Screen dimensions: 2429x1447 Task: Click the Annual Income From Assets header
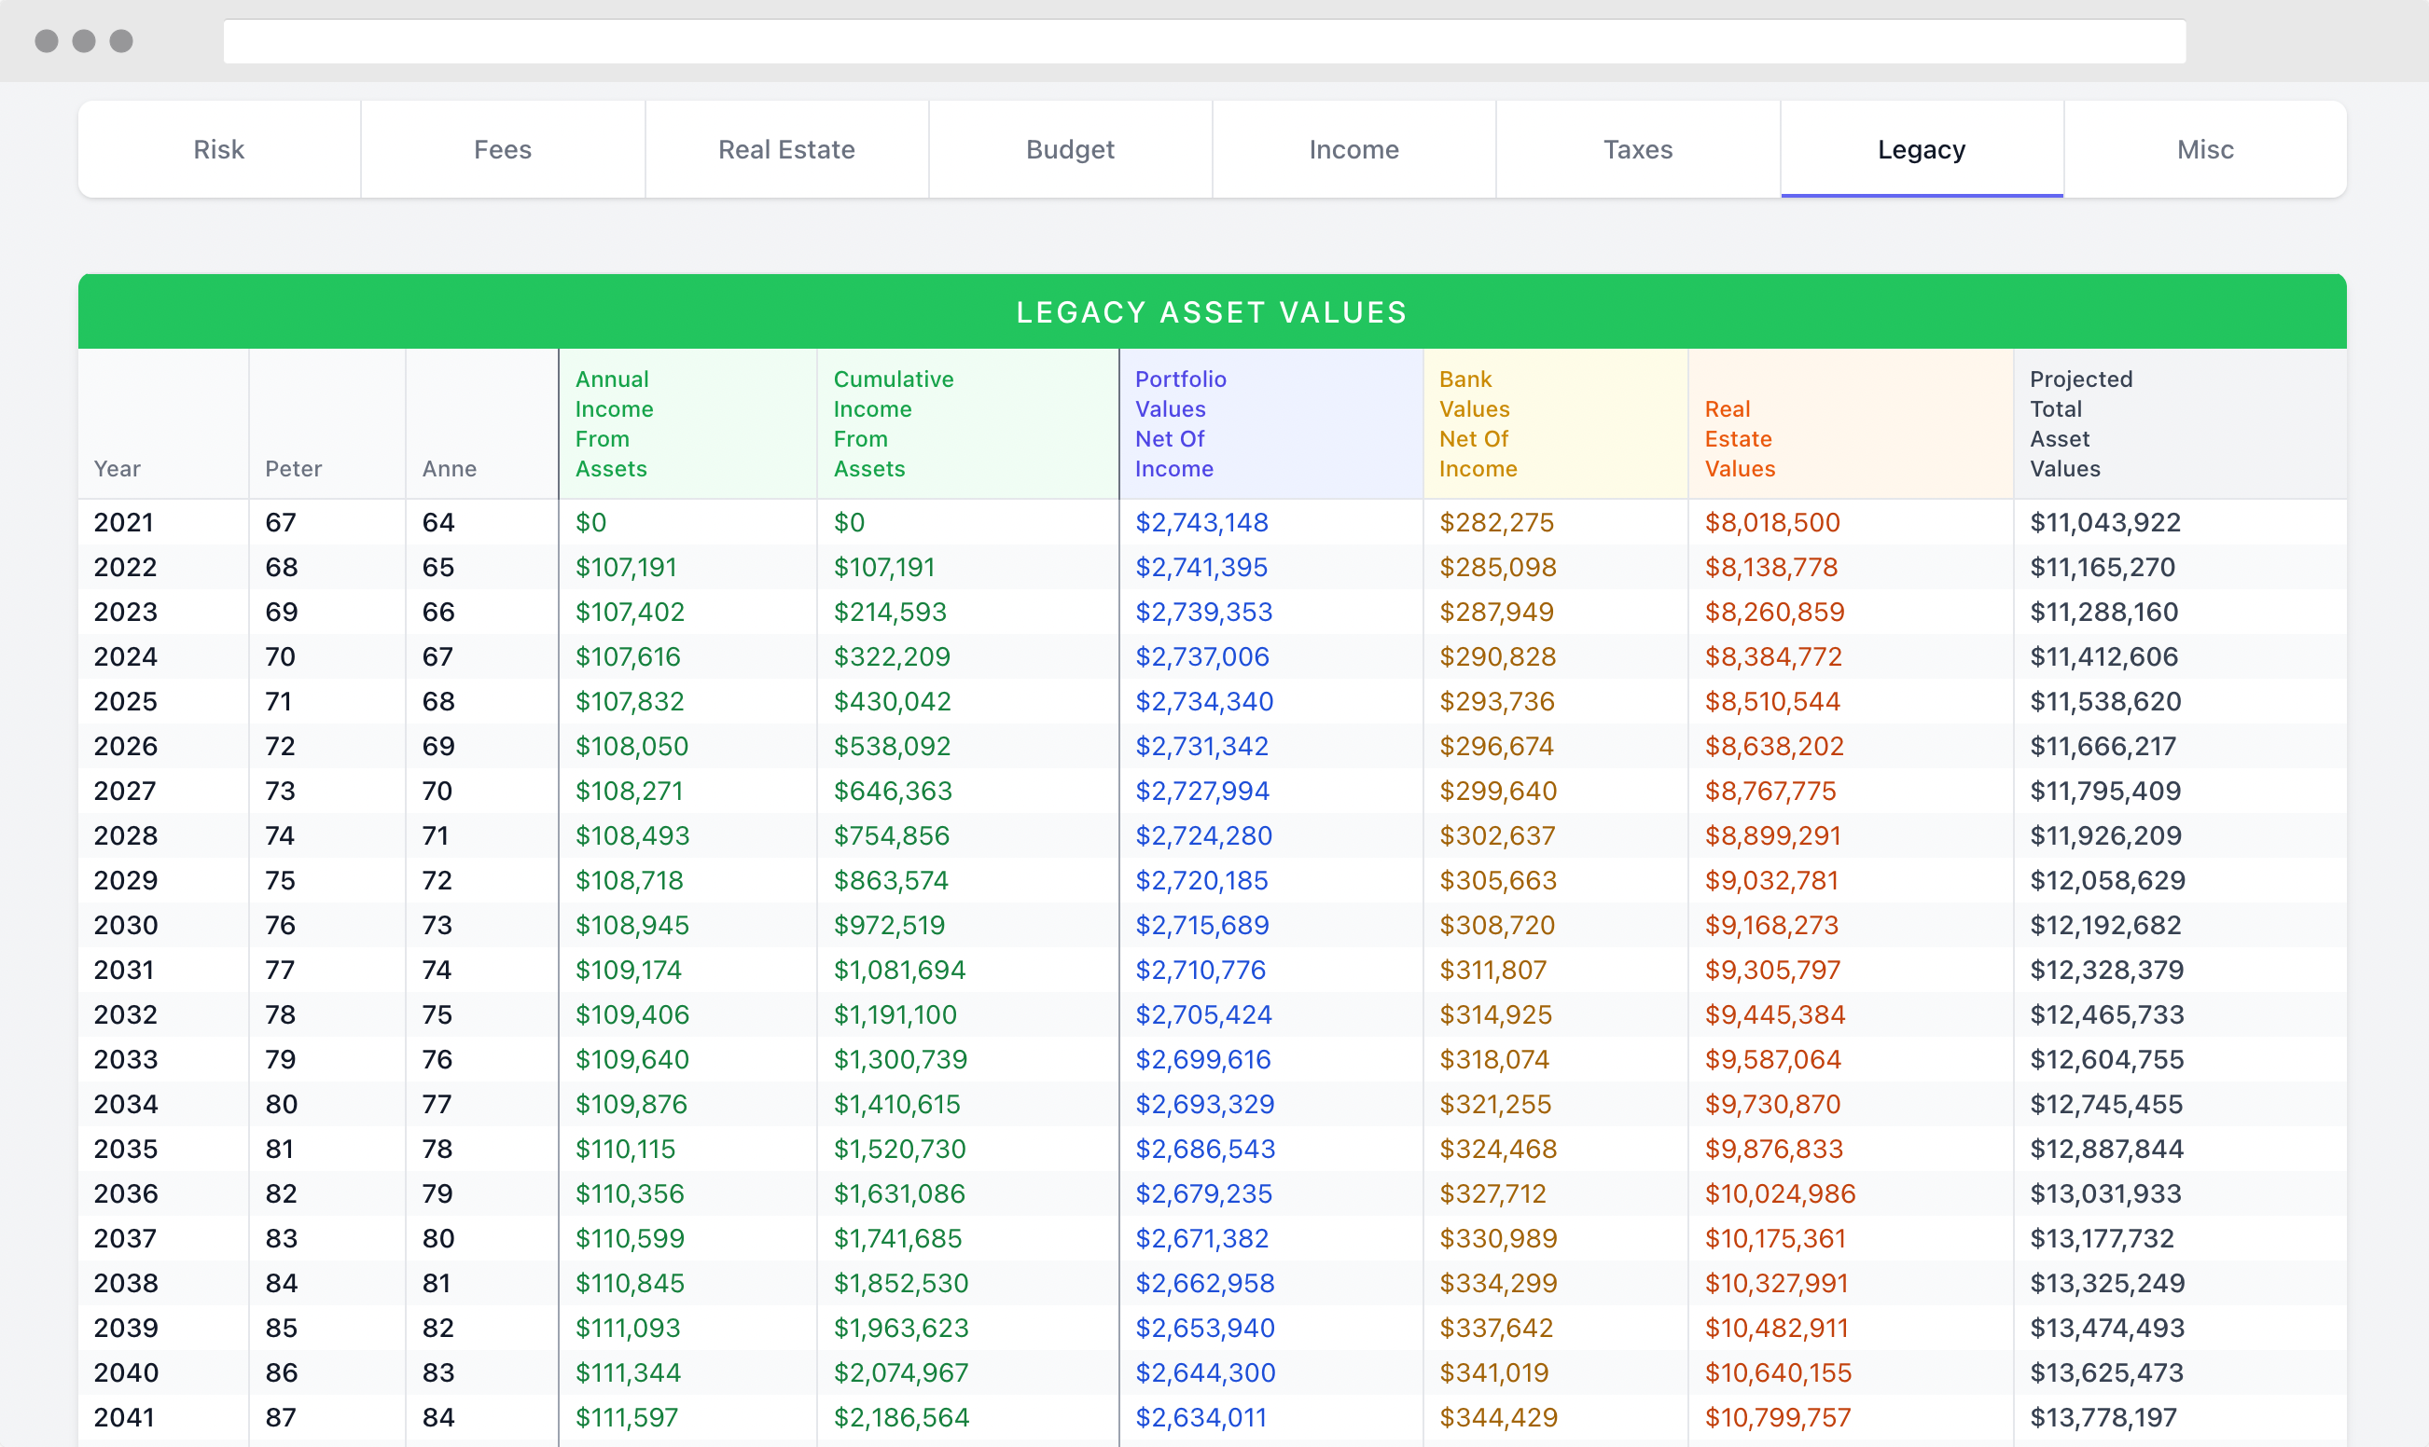click(614, 423)
